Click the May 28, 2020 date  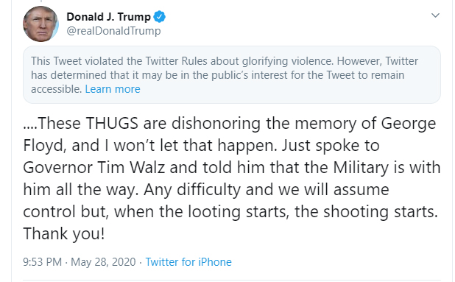pyautogui.click(x=103, y=262)
